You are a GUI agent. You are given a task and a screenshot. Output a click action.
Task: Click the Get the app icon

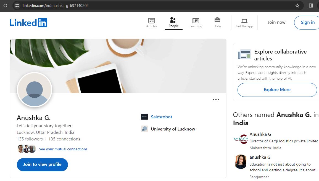tap(244, 20)
